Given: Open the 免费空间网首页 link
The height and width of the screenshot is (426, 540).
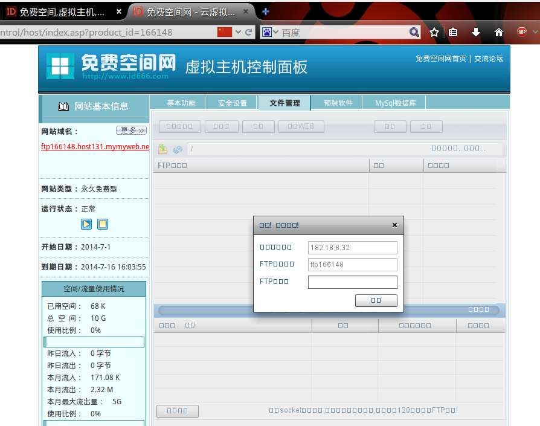Looking at the screenshot, I should pos(441,59).
